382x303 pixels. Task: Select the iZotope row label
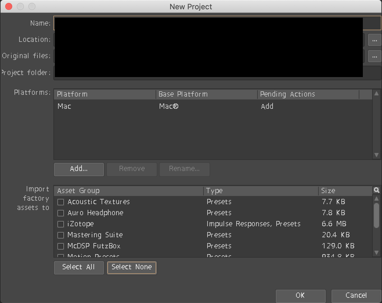80,224
